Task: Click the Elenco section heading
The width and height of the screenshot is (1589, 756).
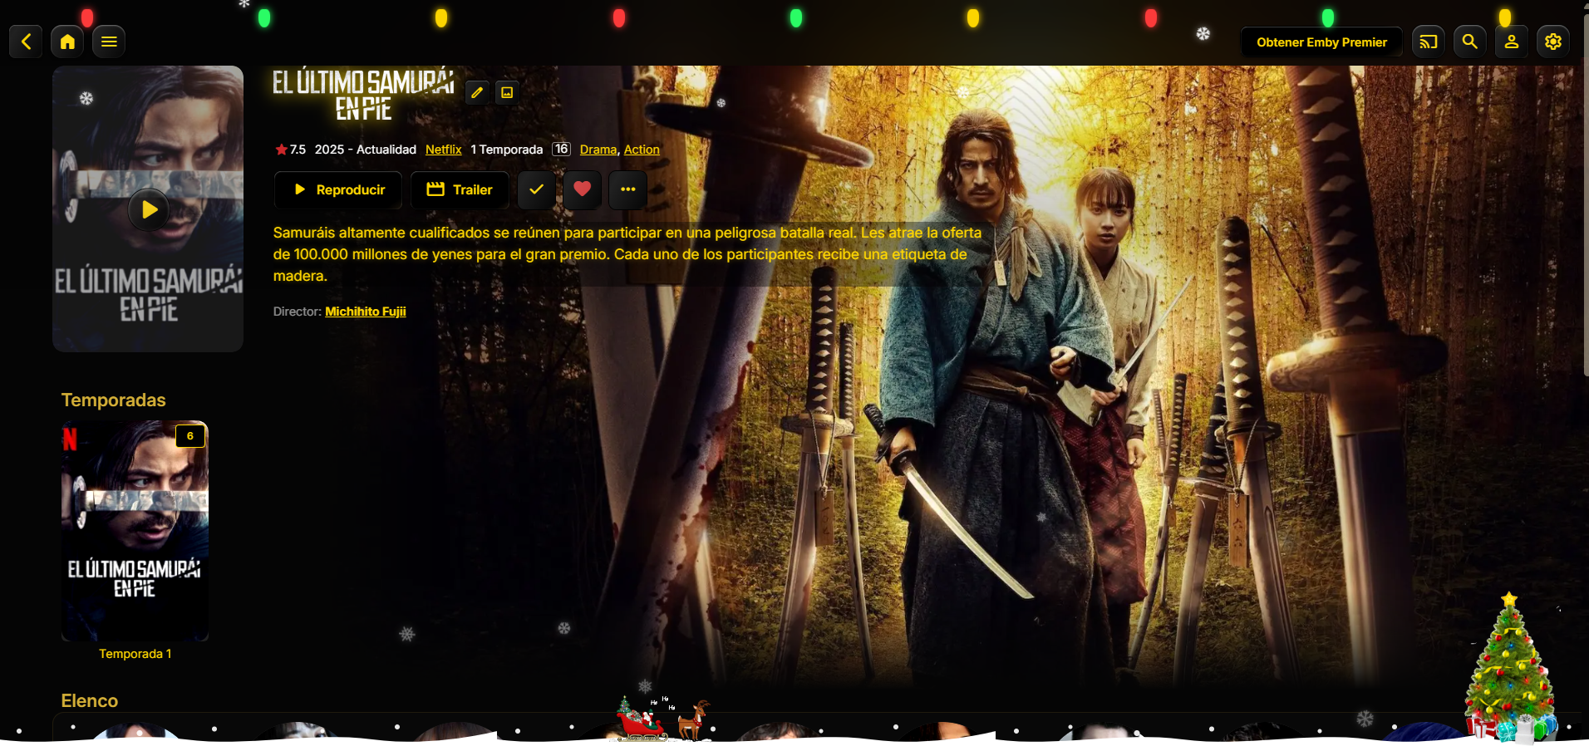Action: (90, 701)
